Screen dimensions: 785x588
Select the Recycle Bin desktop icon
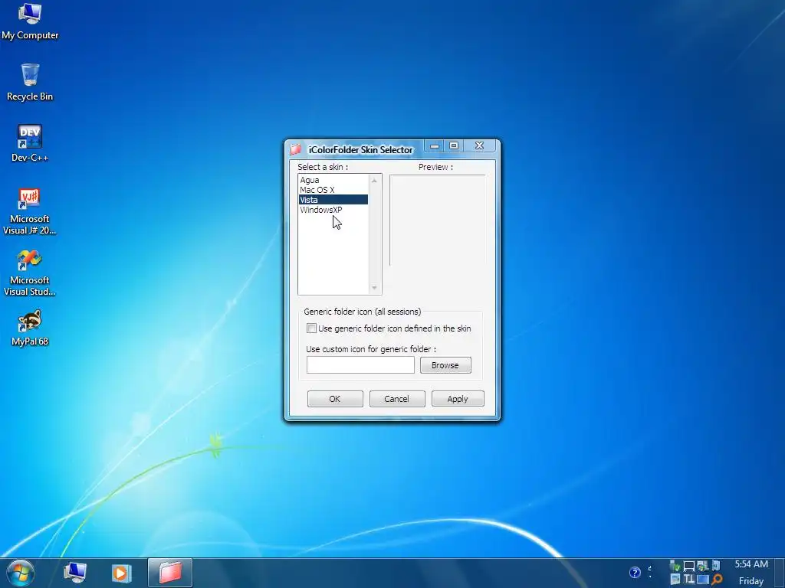[30, 83]
